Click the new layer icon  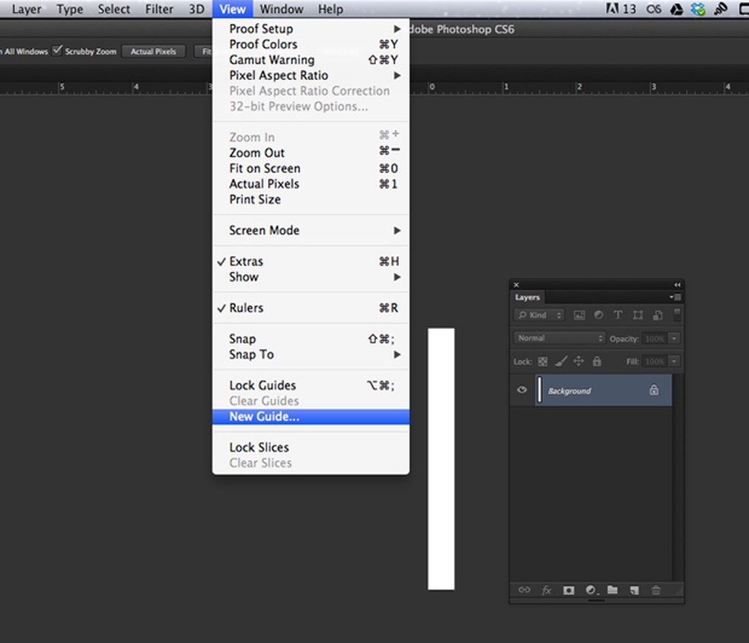633,590
